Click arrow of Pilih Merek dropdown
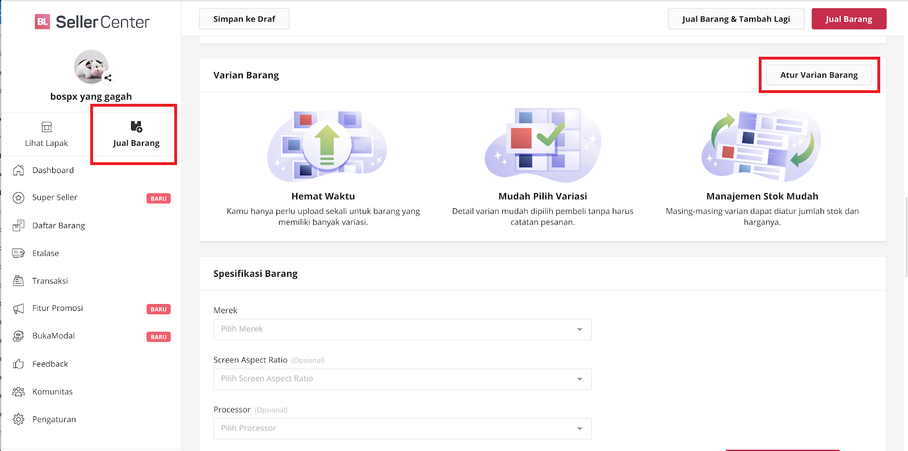908x451 pixels. [579, 330]
